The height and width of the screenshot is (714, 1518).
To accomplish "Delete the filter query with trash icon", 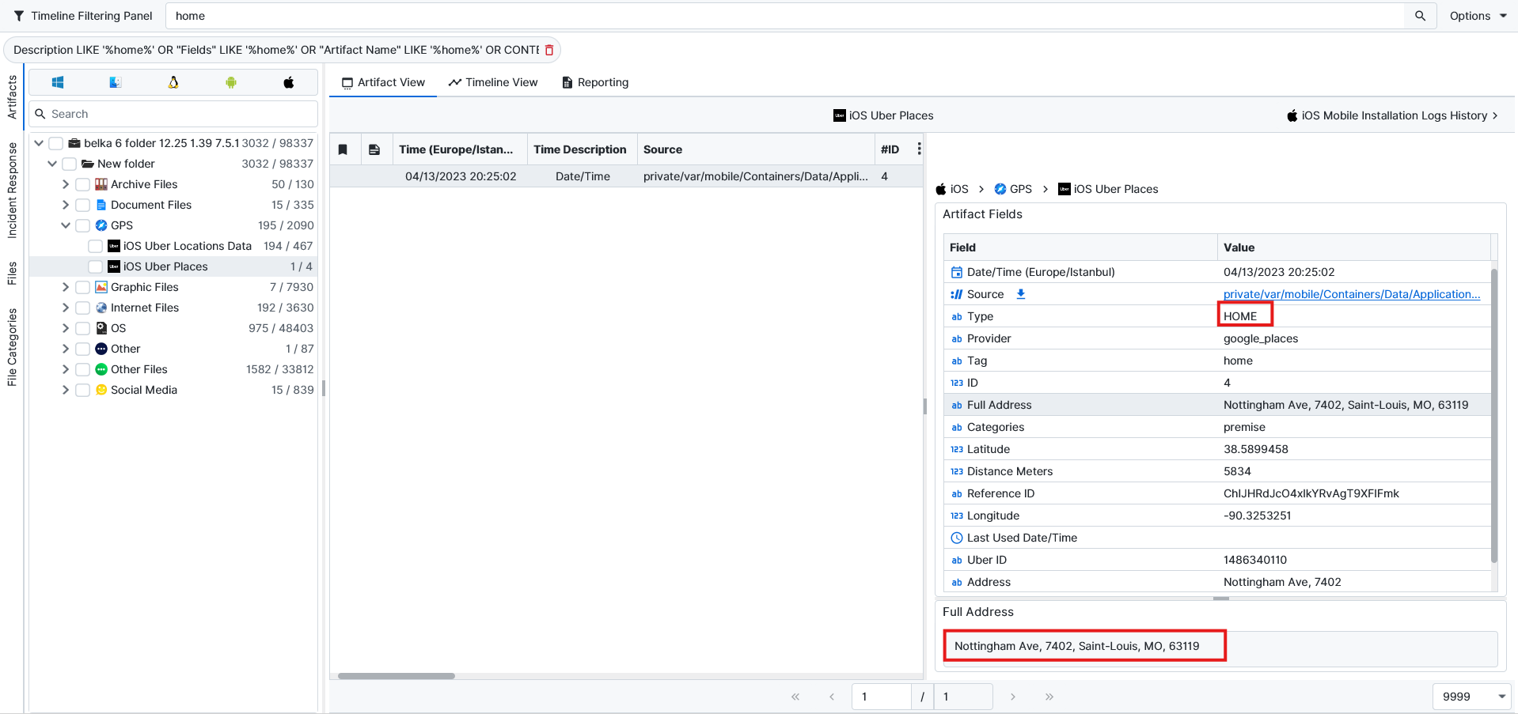I will (x=549, y=50).
